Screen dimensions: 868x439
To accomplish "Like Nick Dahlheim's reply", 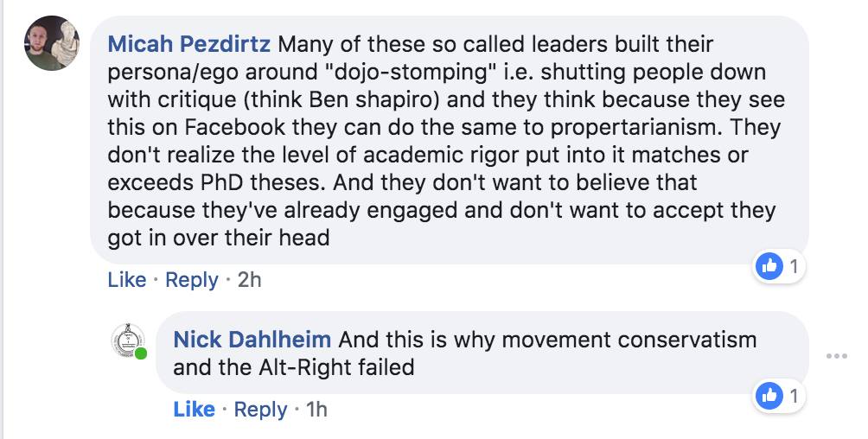I will 194,409.
